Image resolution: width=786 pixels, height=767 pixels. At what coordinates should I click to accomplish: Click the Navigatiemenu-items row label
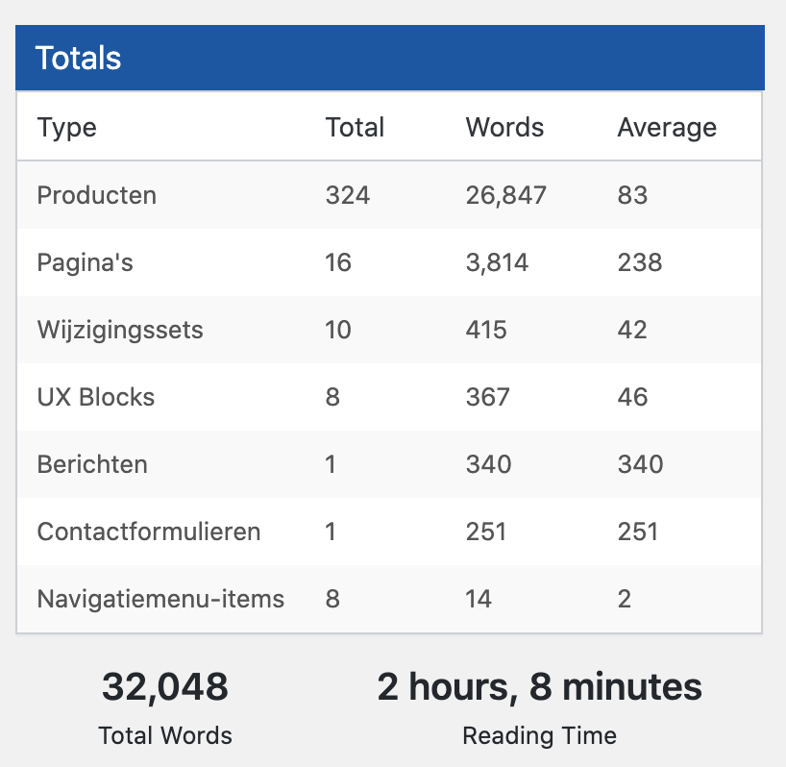[x=160, y=599]
